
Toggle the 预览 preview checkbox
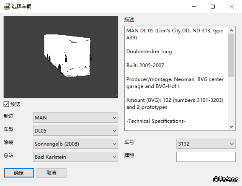click(6, 104)
